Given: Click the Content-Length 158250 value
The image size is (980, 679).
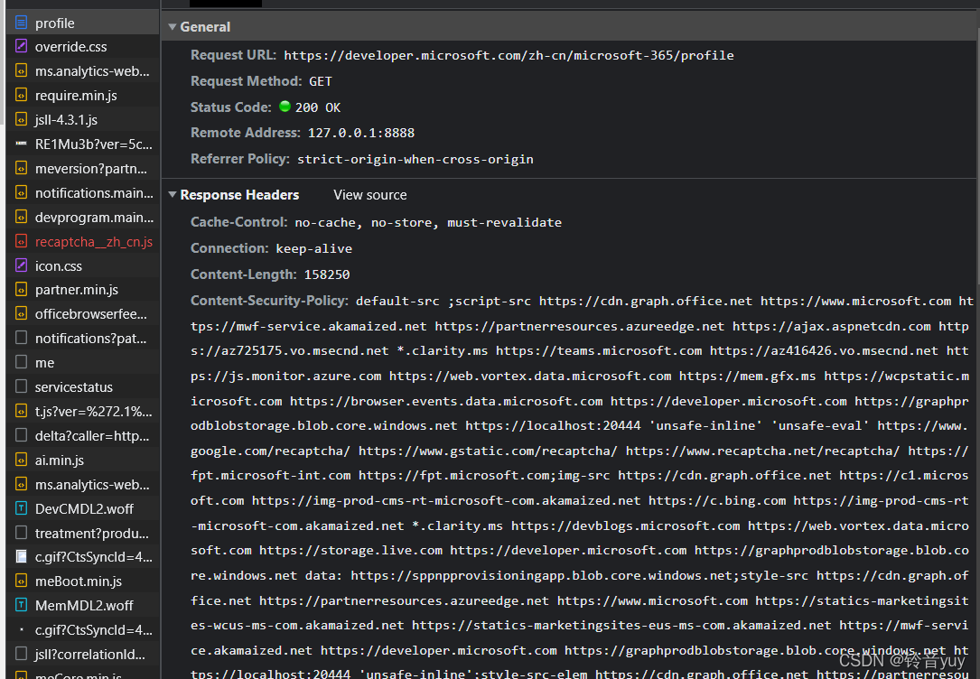Looking at the screenshot, I should [x=327, y=274].
